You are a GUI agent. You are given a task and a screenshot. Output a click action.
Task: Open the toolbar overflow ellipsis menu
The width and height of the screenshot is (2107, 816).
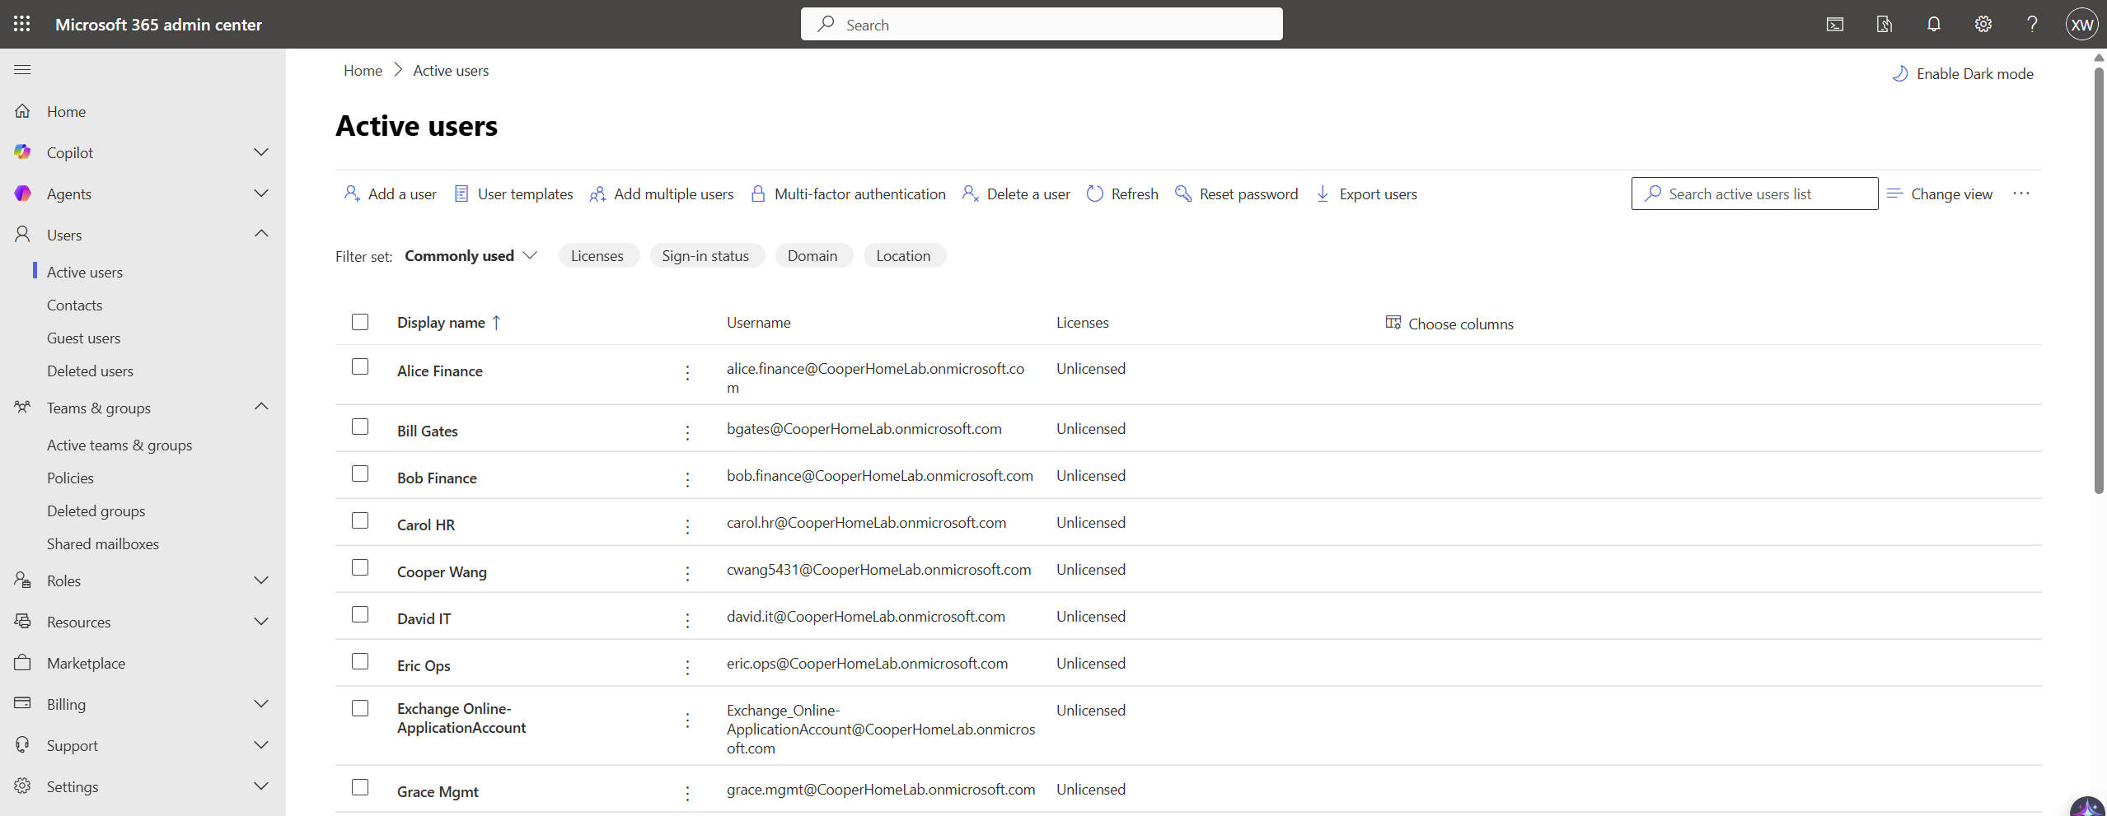(2020, 194)
